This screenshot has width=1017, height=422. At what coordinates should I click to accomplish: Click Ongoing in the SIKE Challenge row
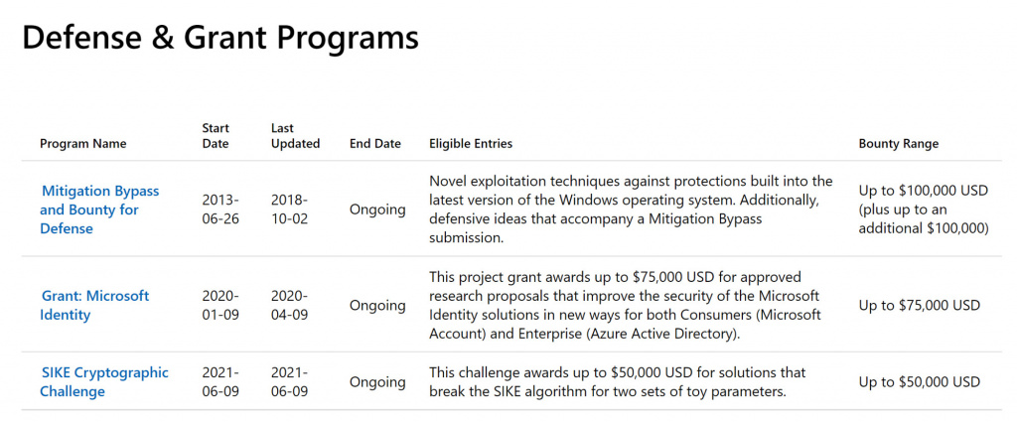point(377,382)
